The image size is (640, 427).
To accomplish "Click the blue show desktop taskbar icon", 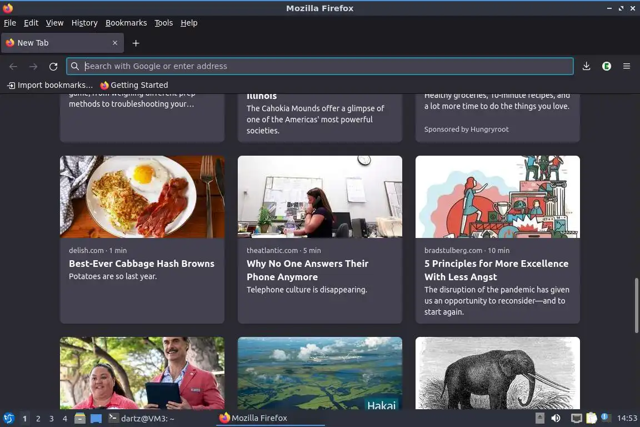I will tap(96, 419).
